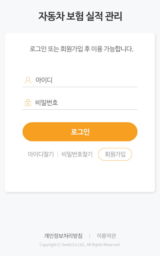Click the 로그인 또는 회원가입 notice text
The width and height of the screenshot is (160, 256).
[81, 49]
